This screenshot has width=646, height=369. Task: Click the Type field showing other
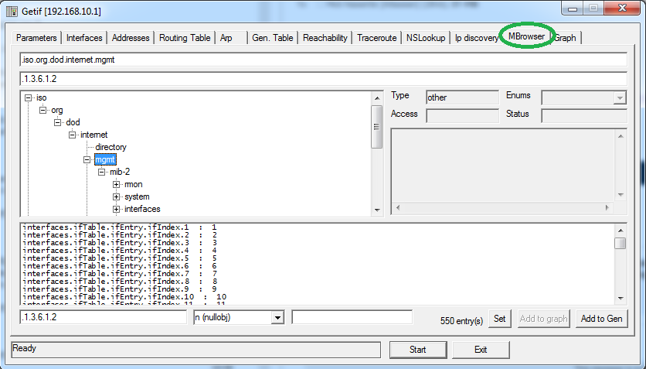(x=463, y=97)
